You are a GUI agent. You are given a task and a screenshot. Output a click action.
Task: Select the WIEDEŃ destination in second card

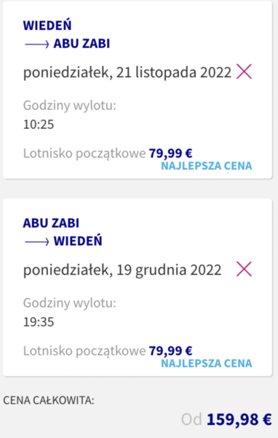tap(78, 240)
